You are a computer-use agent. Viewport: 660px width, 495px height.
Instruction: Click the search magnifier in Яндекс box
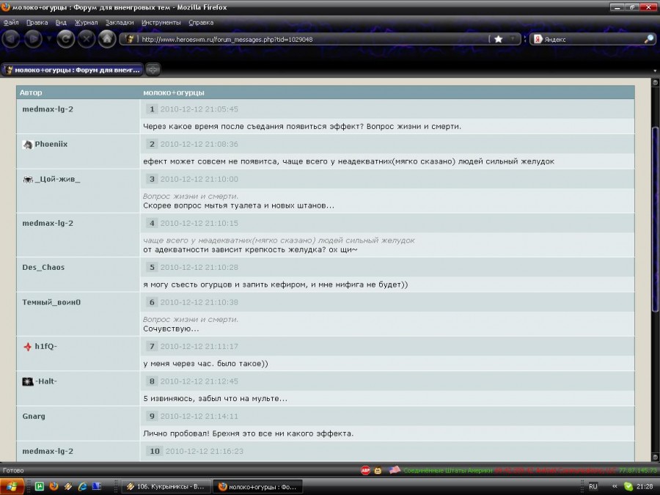click(x=648, y=39)
